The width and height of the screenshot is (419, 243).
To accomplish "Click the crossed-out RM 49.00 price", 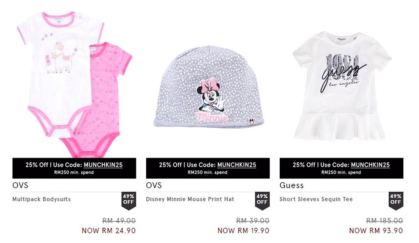I will (119, 221).
